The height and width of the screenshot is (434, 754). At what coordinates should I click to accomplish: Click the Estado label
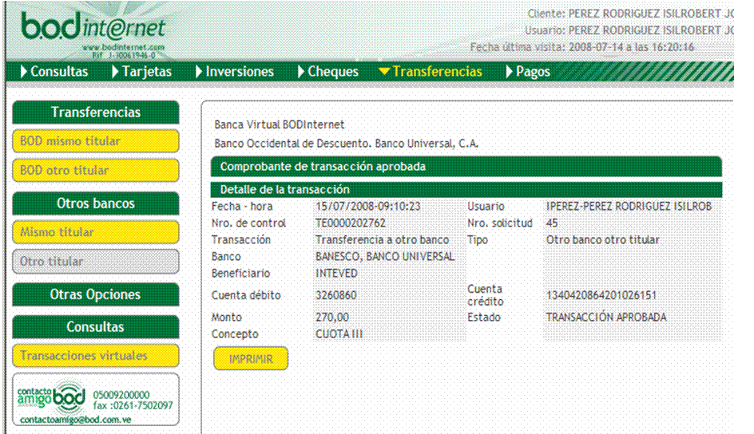[x=484, y=318]
